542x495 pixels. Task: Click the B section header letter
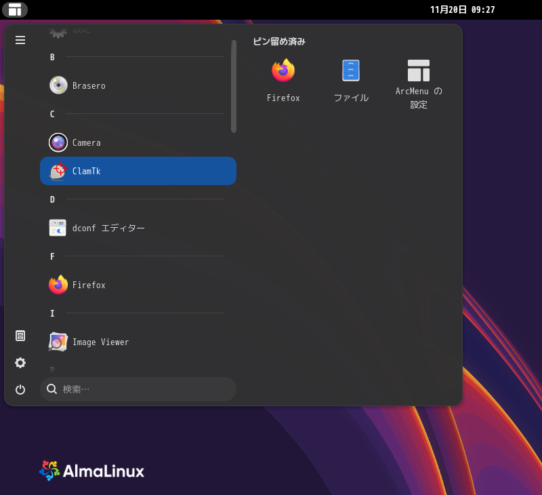point(52,57)
